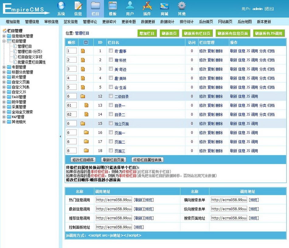This screenshot has width=289, height=248.
Task: Open the 信息 notepad icon
Action: 78,6
